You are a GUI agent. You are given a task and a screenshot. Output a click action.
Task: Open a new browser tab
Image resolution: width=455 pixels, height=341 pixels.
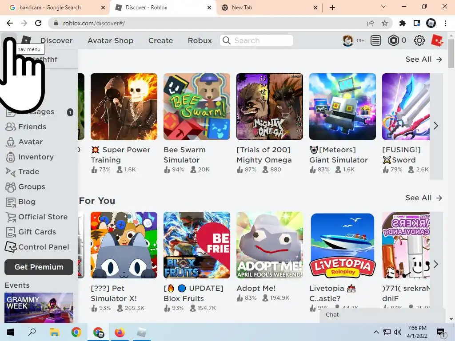click(332, 8)
